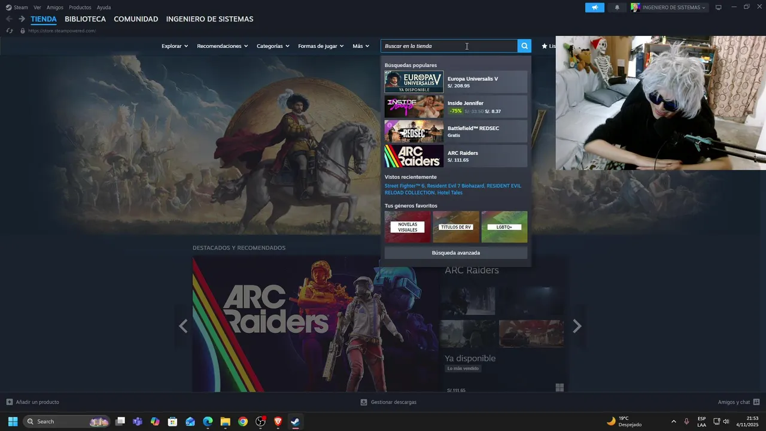Click the Buscar en la tienda field
The height and width of the screenshot is (431, 766).
[449, 46]
